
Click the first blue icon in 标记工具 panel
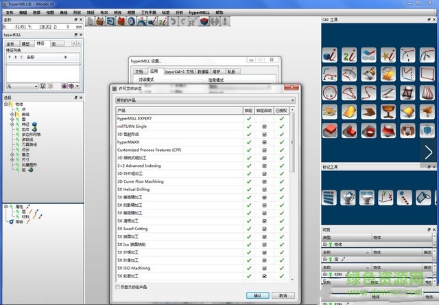point(331,198)
